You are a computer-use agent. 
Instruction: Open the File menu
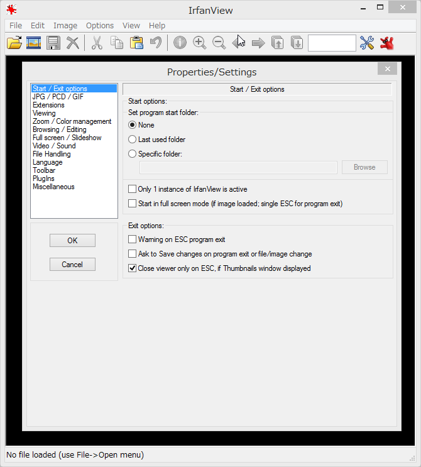point(16,26)
